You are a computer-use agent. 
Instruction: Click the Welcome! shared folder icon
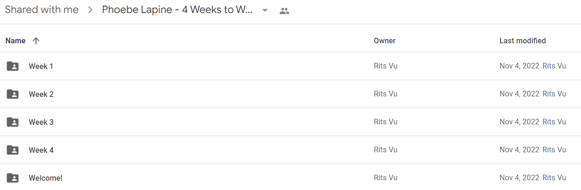point(13,178)
